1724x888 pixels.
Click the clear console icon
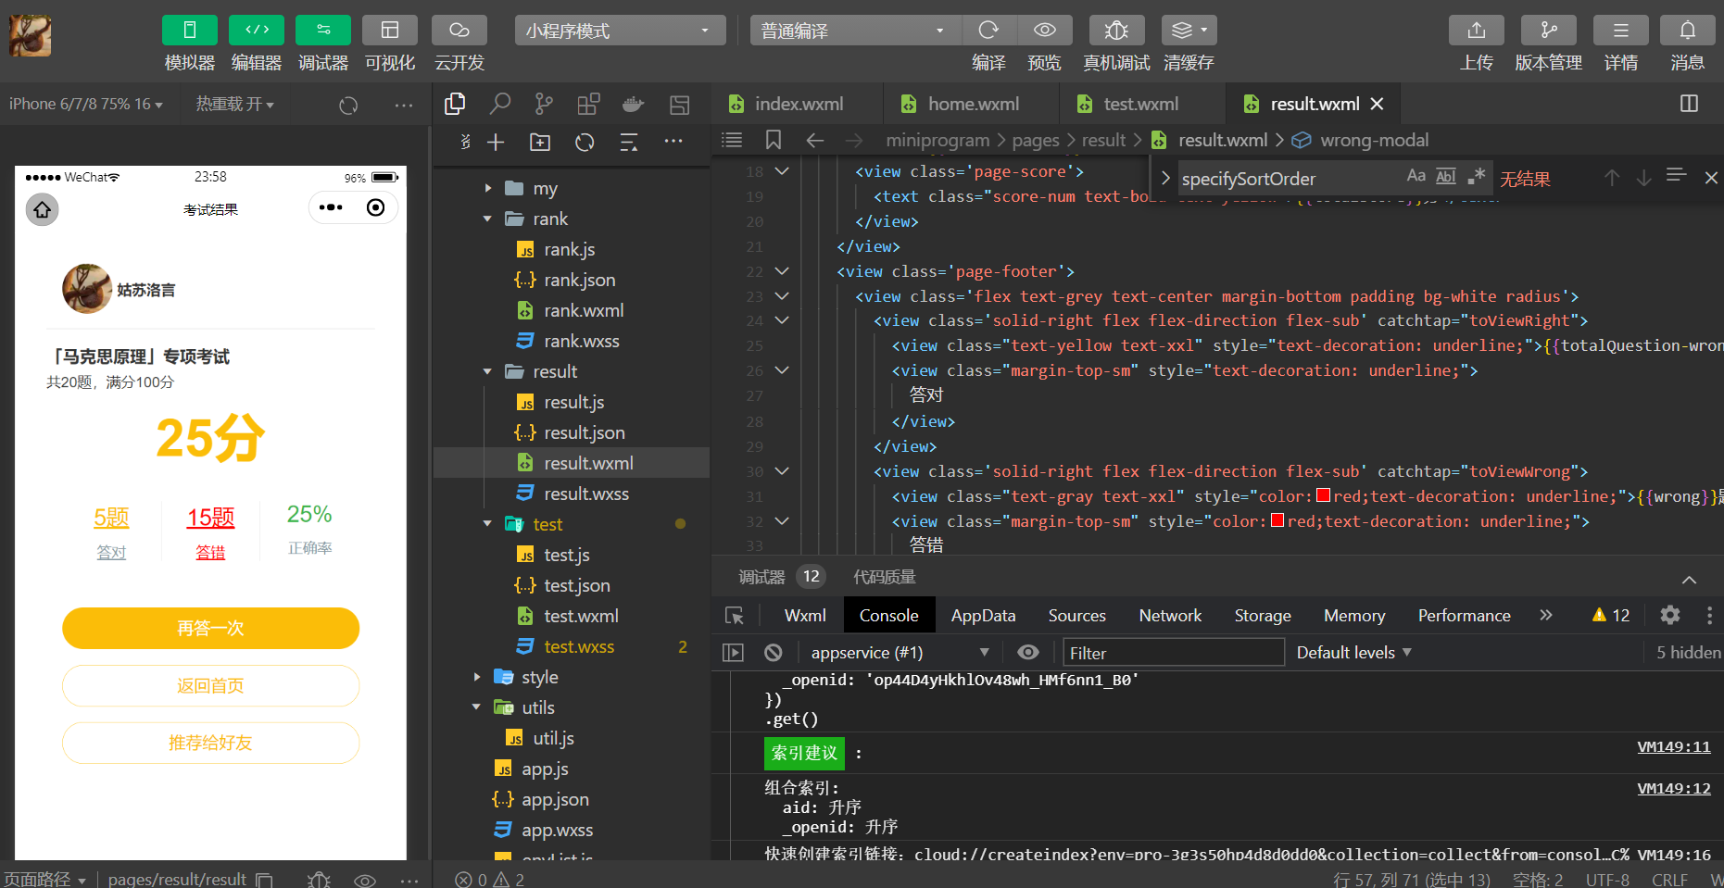click(x=774, y=653)
